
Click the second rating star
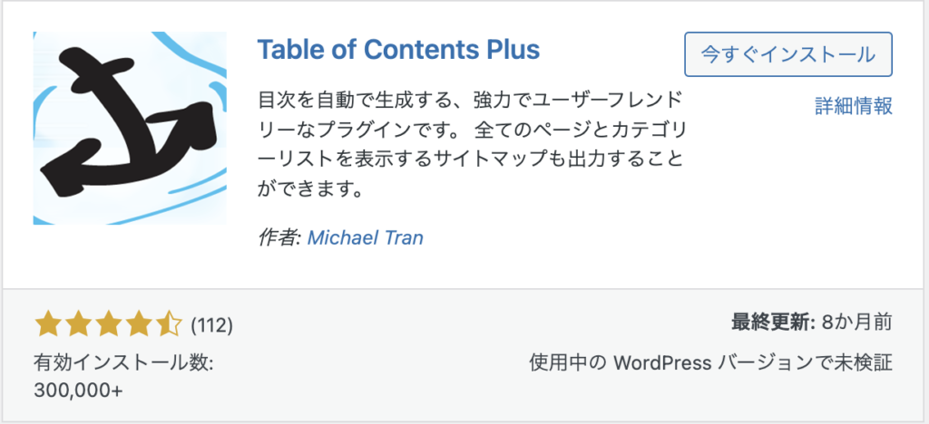[x=77, y=323]
